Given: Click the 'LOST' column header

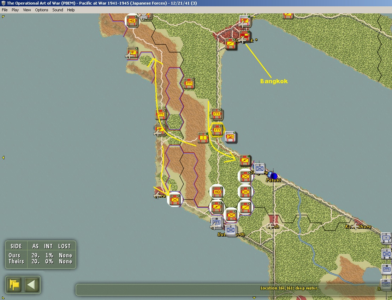Looking at the screenshot, I should pyautogui.click(x=65, y=246).
